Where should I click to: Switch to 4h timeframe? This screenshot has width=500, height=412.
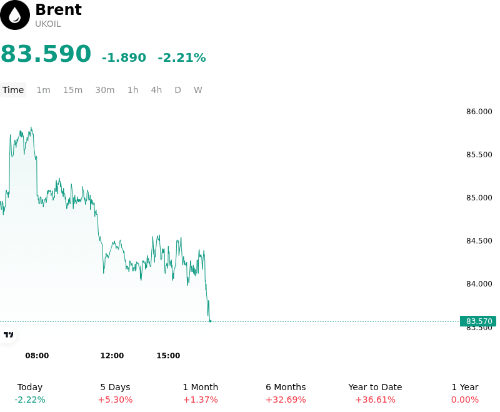click(156, 90)
